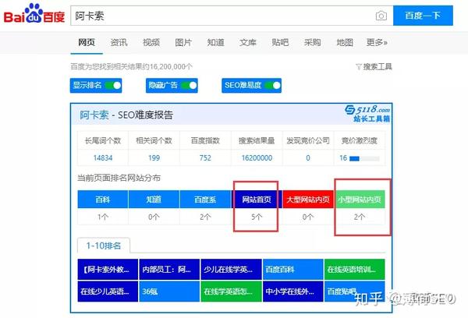Click the 百度系 distribution header
Image resolution: width=468 pixels, height=318 pixels.
205,200
